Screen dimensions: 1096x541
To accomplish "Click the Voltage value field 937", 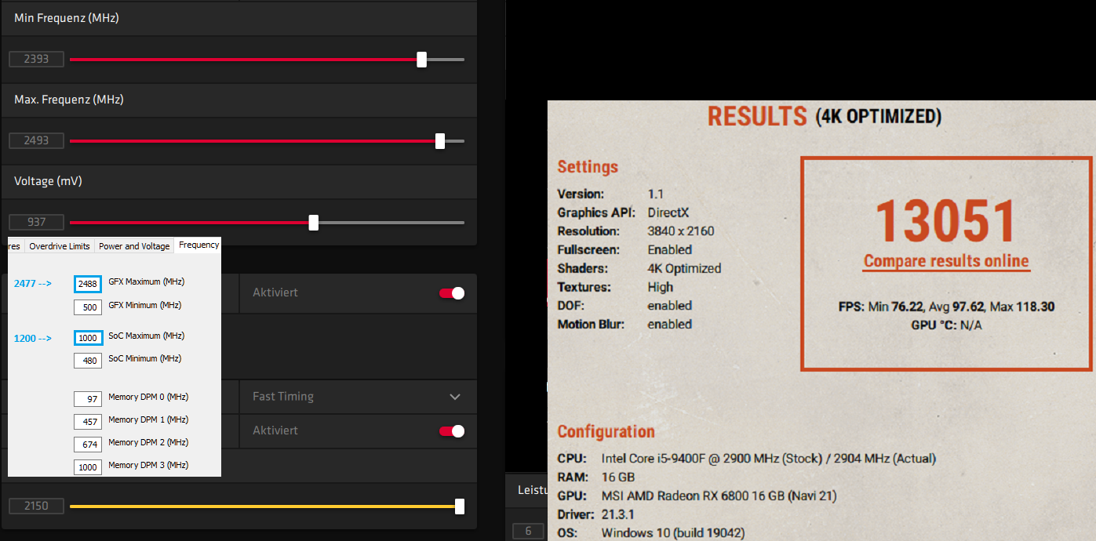I will [x=36, y=222].
